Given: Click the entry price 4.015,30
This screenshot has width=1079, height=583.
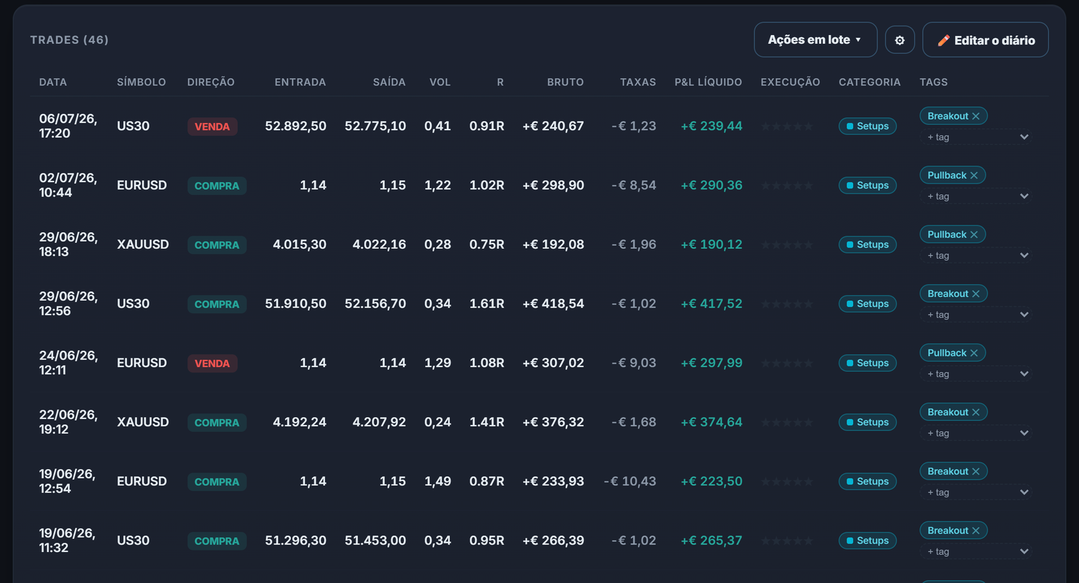Looking at the screenshot, I should (299, 245).
